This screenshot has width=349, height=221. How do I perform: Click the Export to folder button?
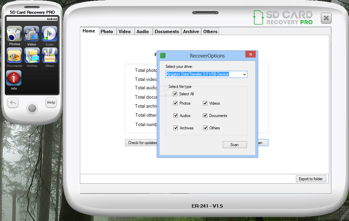[311, 179]
